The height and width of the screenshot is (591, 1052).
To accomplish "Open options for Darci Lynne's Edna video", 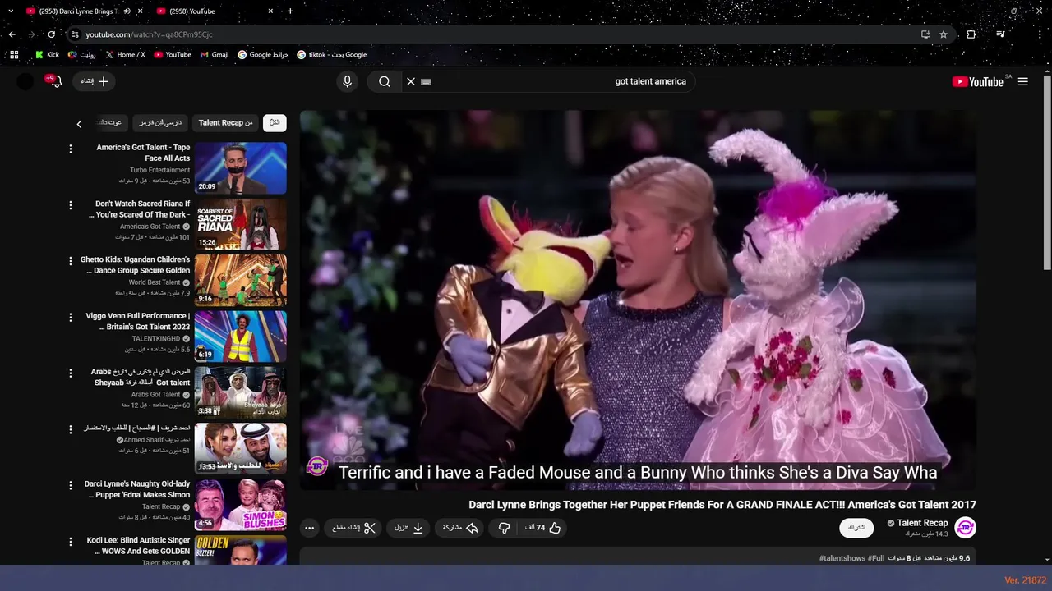I will pyautogui.click(x=71, y=485).
